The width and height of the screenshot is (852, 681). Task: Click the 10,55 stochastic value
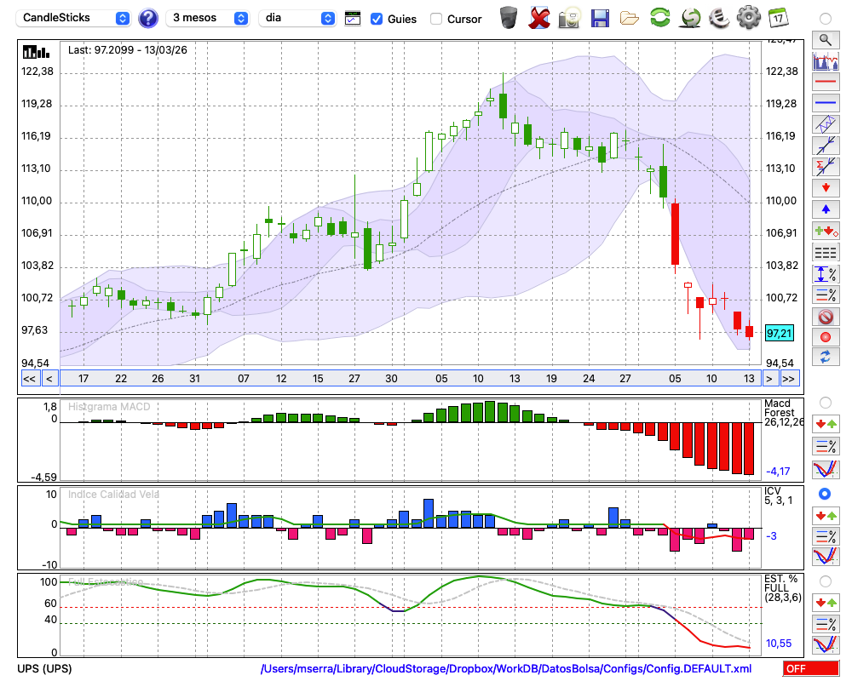[x=779, y=644]
